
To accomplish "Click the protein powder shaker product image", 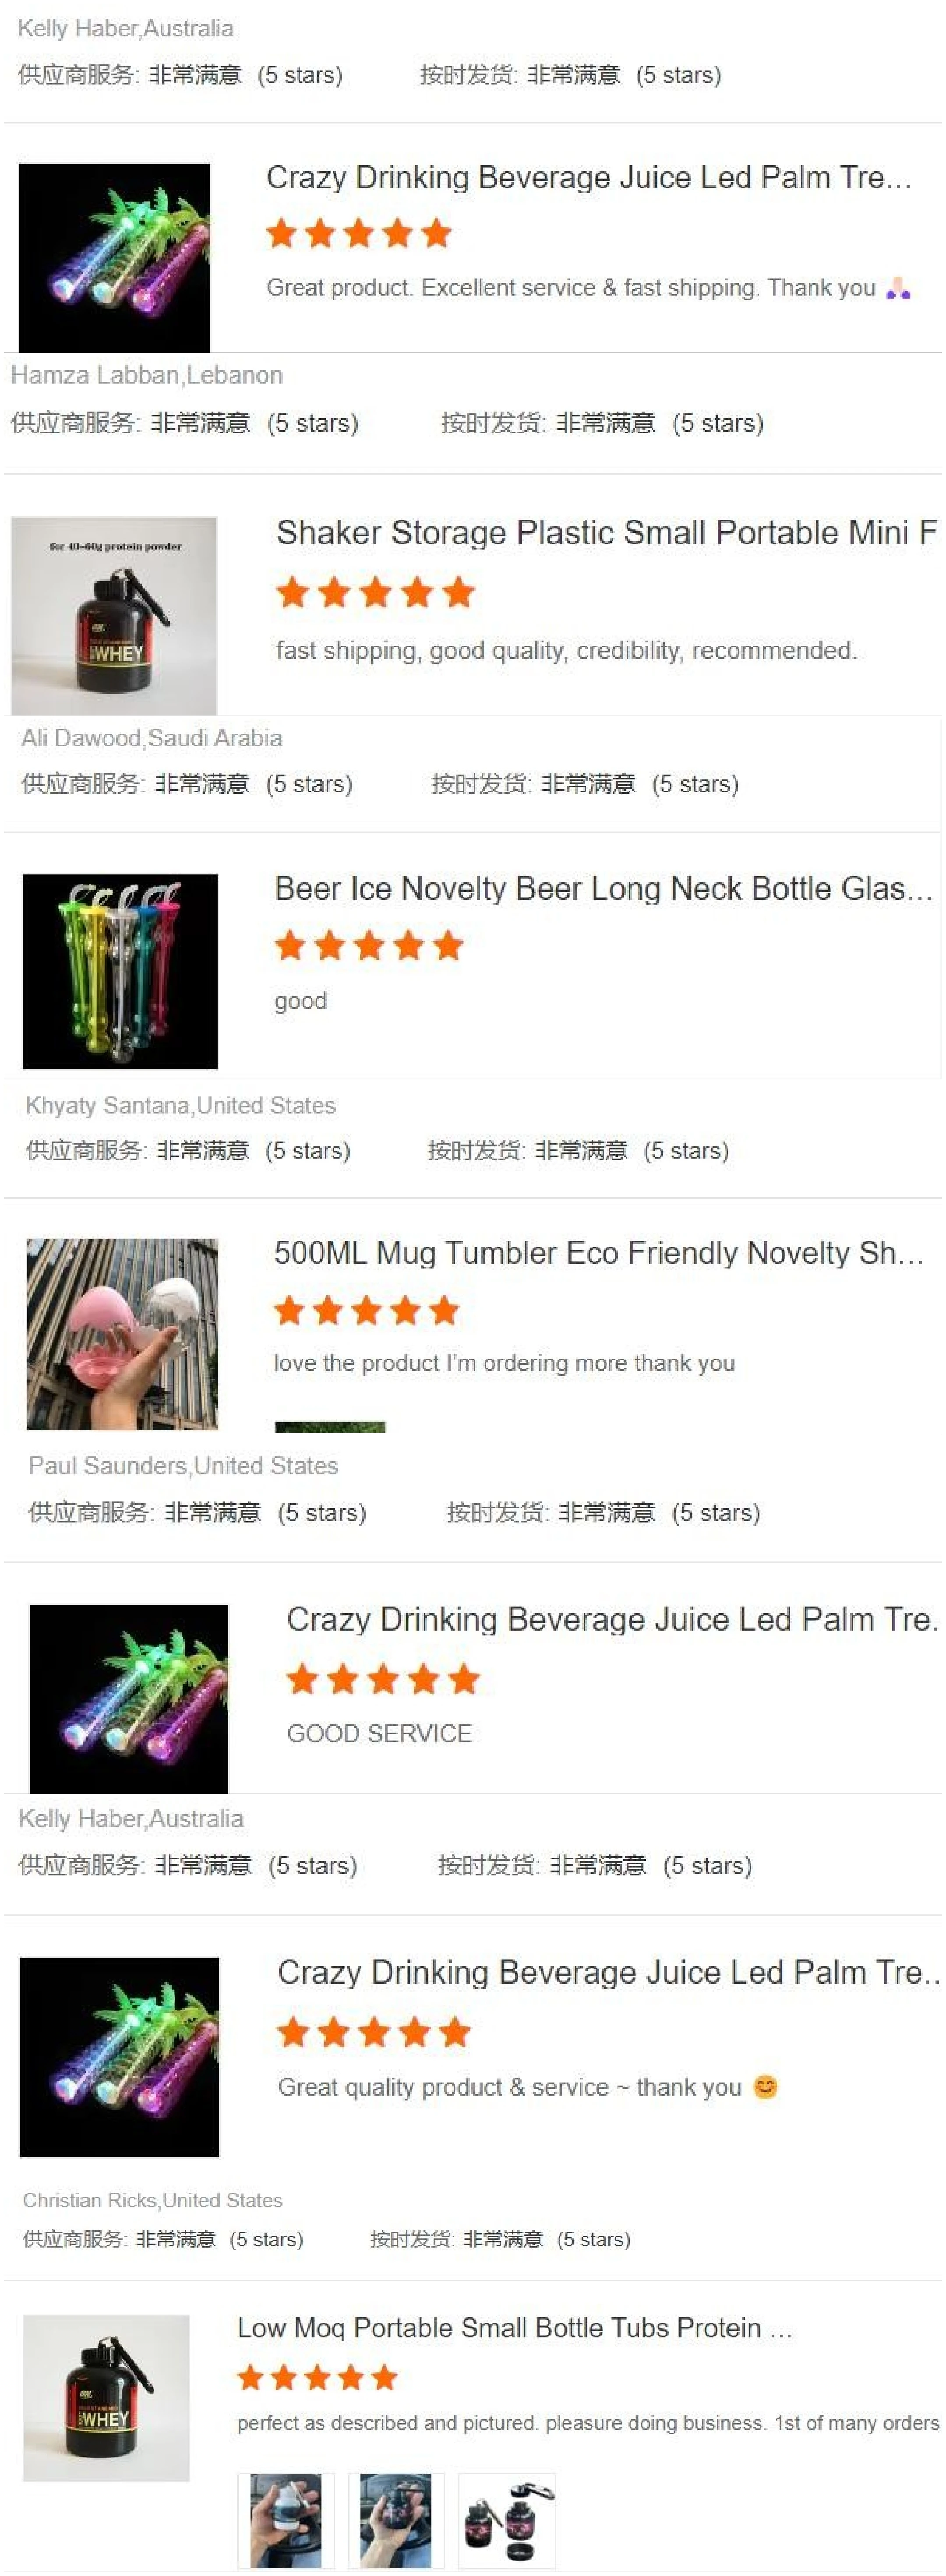I will tap(114, 615).
